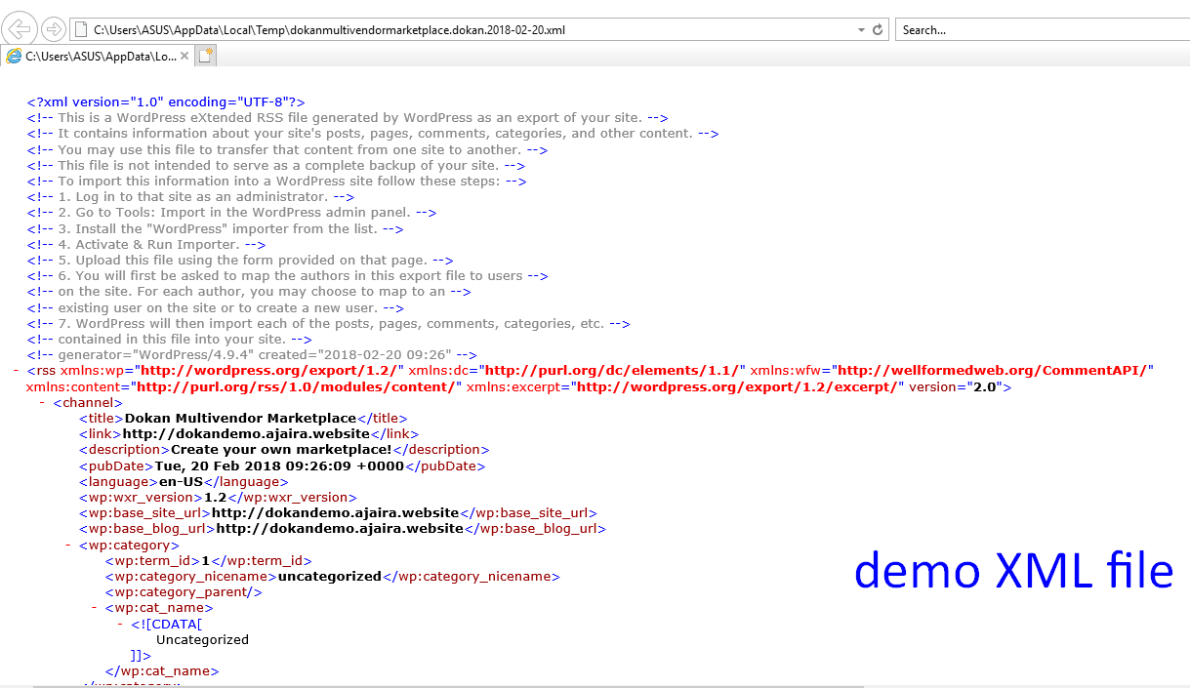
Task: Click the generator WordPress/4.9.4 comment
Action: point(252,354)
